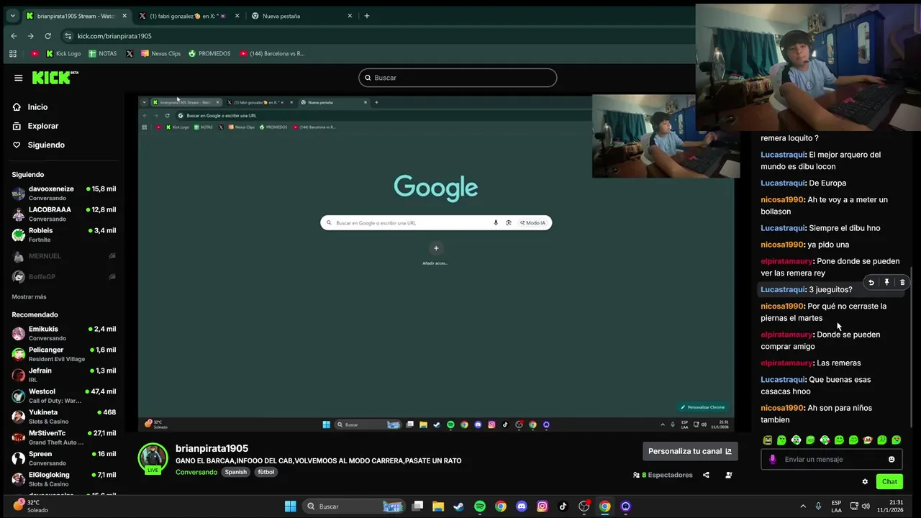
Task: Click Personaliza tu canal button
Action: pos(690,451)
